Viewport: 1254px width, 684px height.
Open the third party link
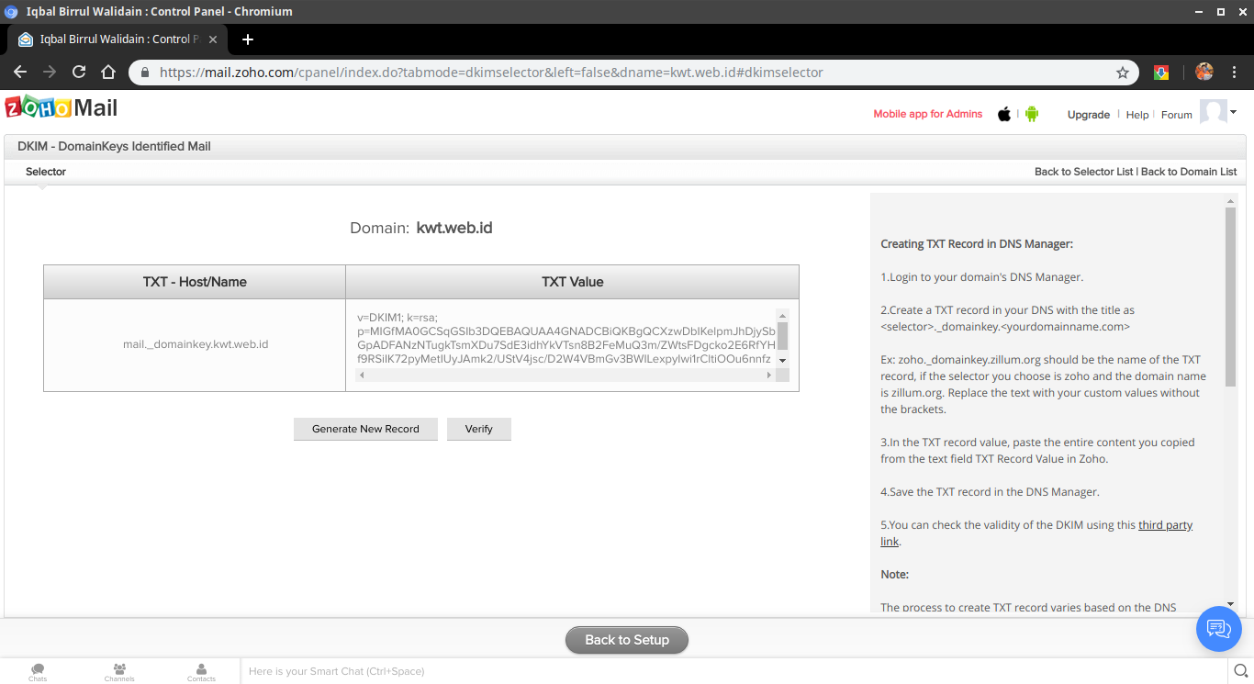click(x=1165, y=525)
